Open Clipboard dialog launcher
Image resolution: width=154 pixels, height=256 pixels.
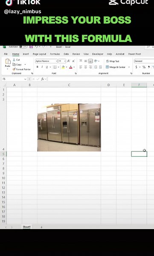pos(32,73)
